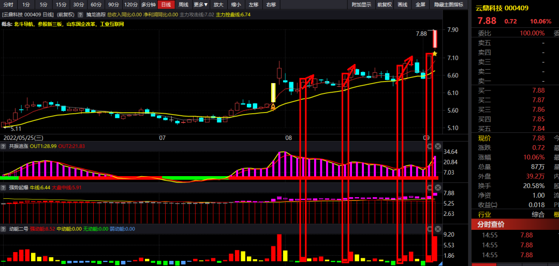Viewport: 559px width, 266px height.
Task: Close the 动能二号 indicator panel
Action: [437, 228]
